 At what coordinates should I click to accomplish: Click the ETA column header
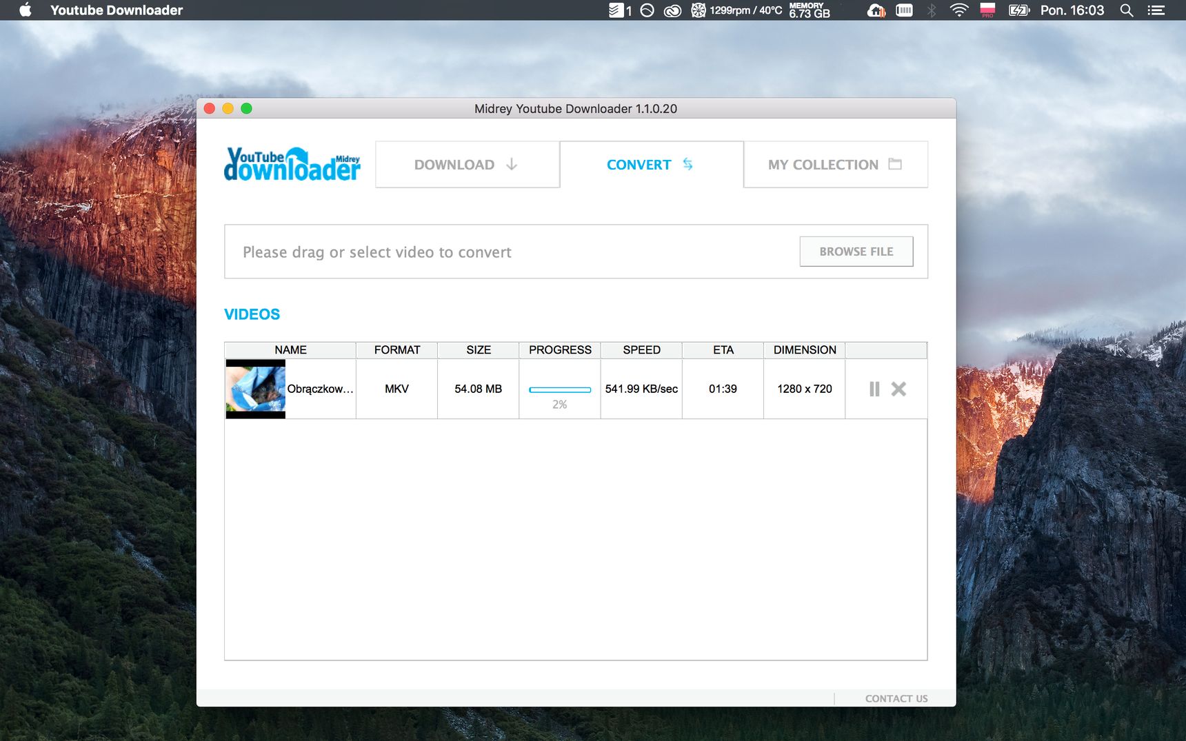(723, 350)
